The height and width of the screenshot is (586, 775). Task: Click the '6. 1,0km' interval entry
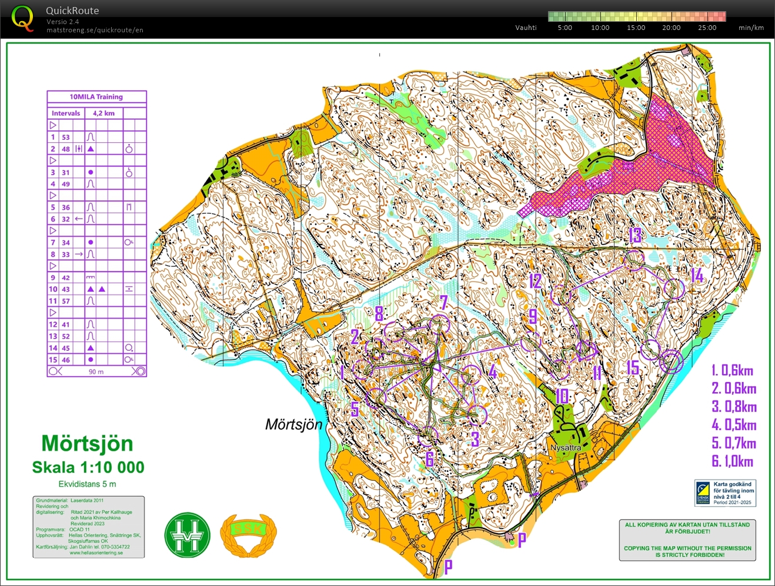point(733,461)
